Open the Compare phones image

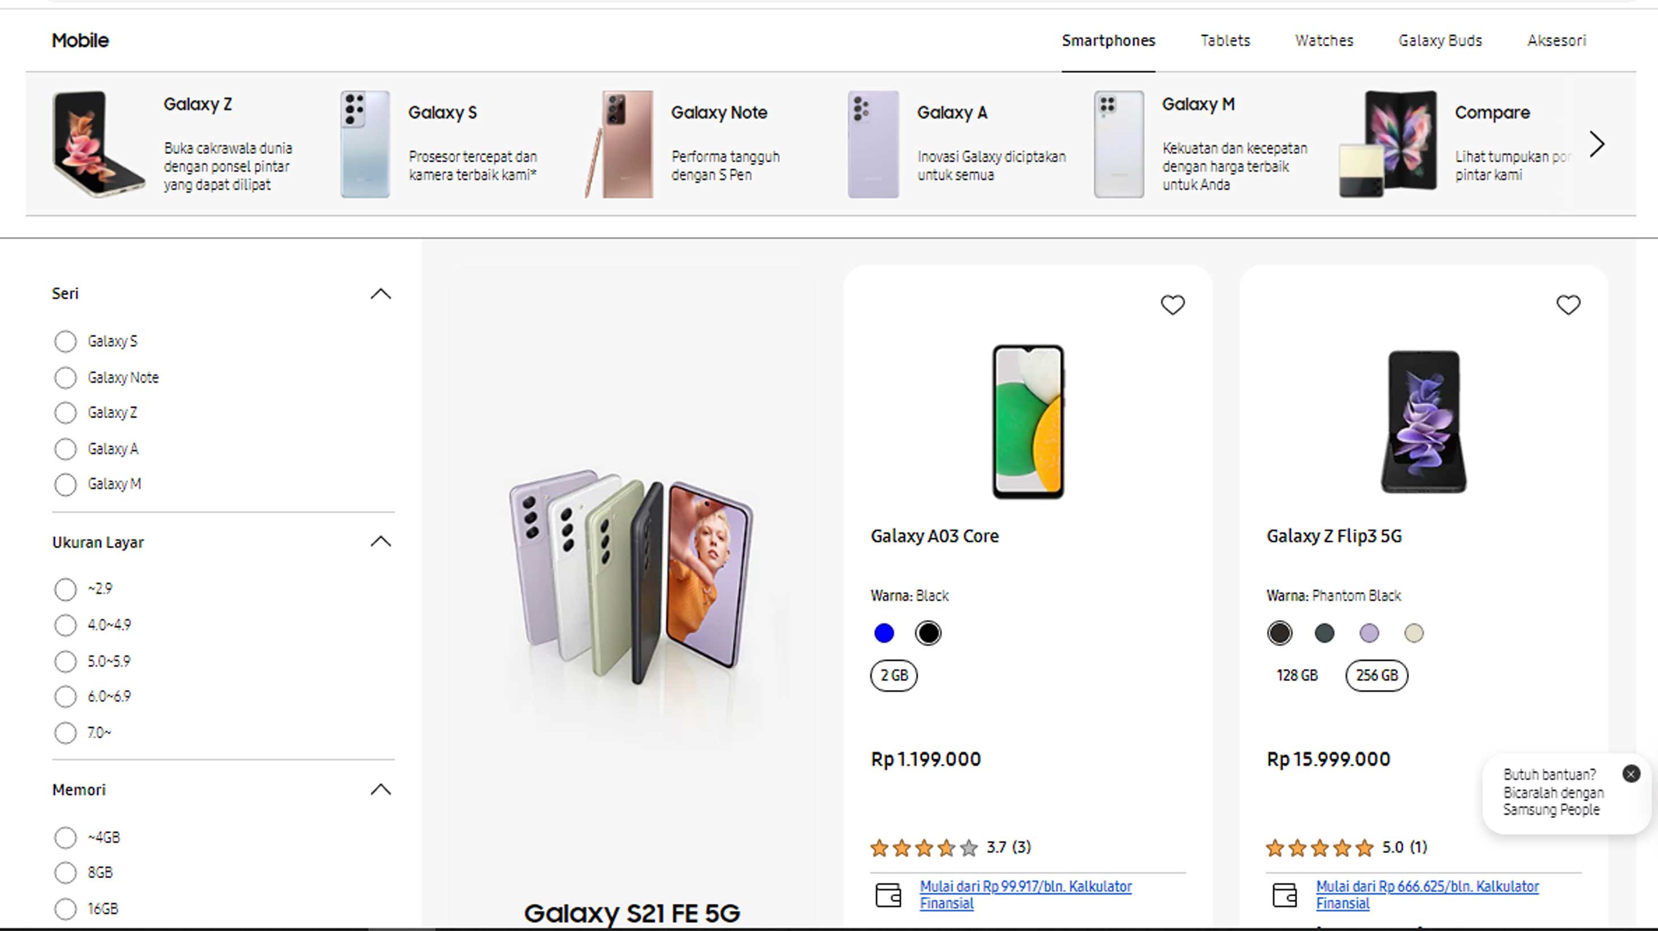pos(1389,144)
